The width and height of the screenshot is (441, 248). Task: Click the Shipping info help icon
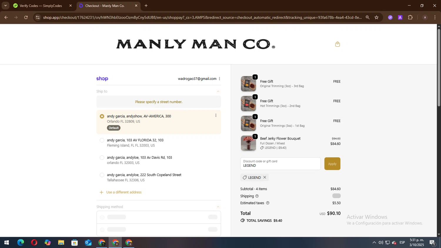(257, 196)
